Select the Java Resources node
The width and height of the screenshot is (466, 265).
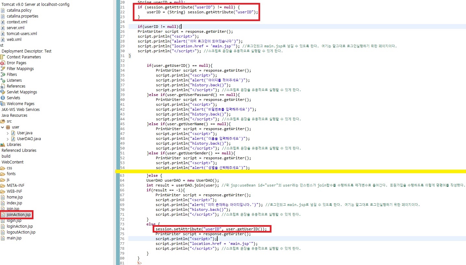click(x=14, y=115)
